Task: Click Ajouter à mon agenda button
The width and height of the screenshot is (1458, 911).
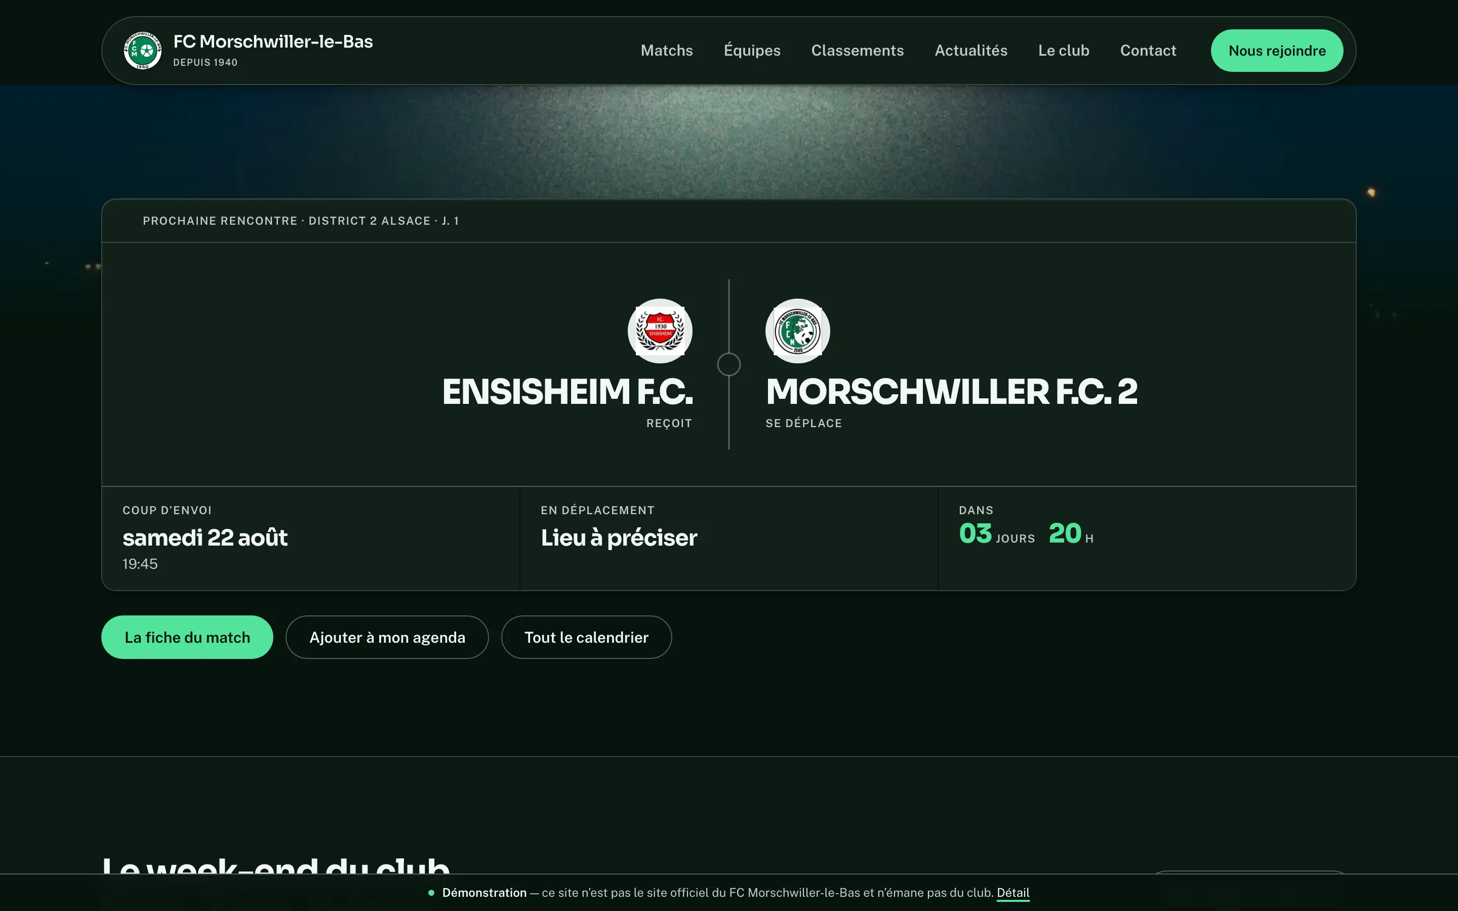Action: [387, 637]
